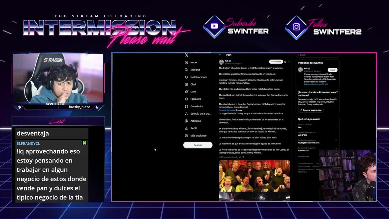This screenshot has height=219, width=389.
Task: Click Kab's avatar in Personas relevantes
Action: 300,70
